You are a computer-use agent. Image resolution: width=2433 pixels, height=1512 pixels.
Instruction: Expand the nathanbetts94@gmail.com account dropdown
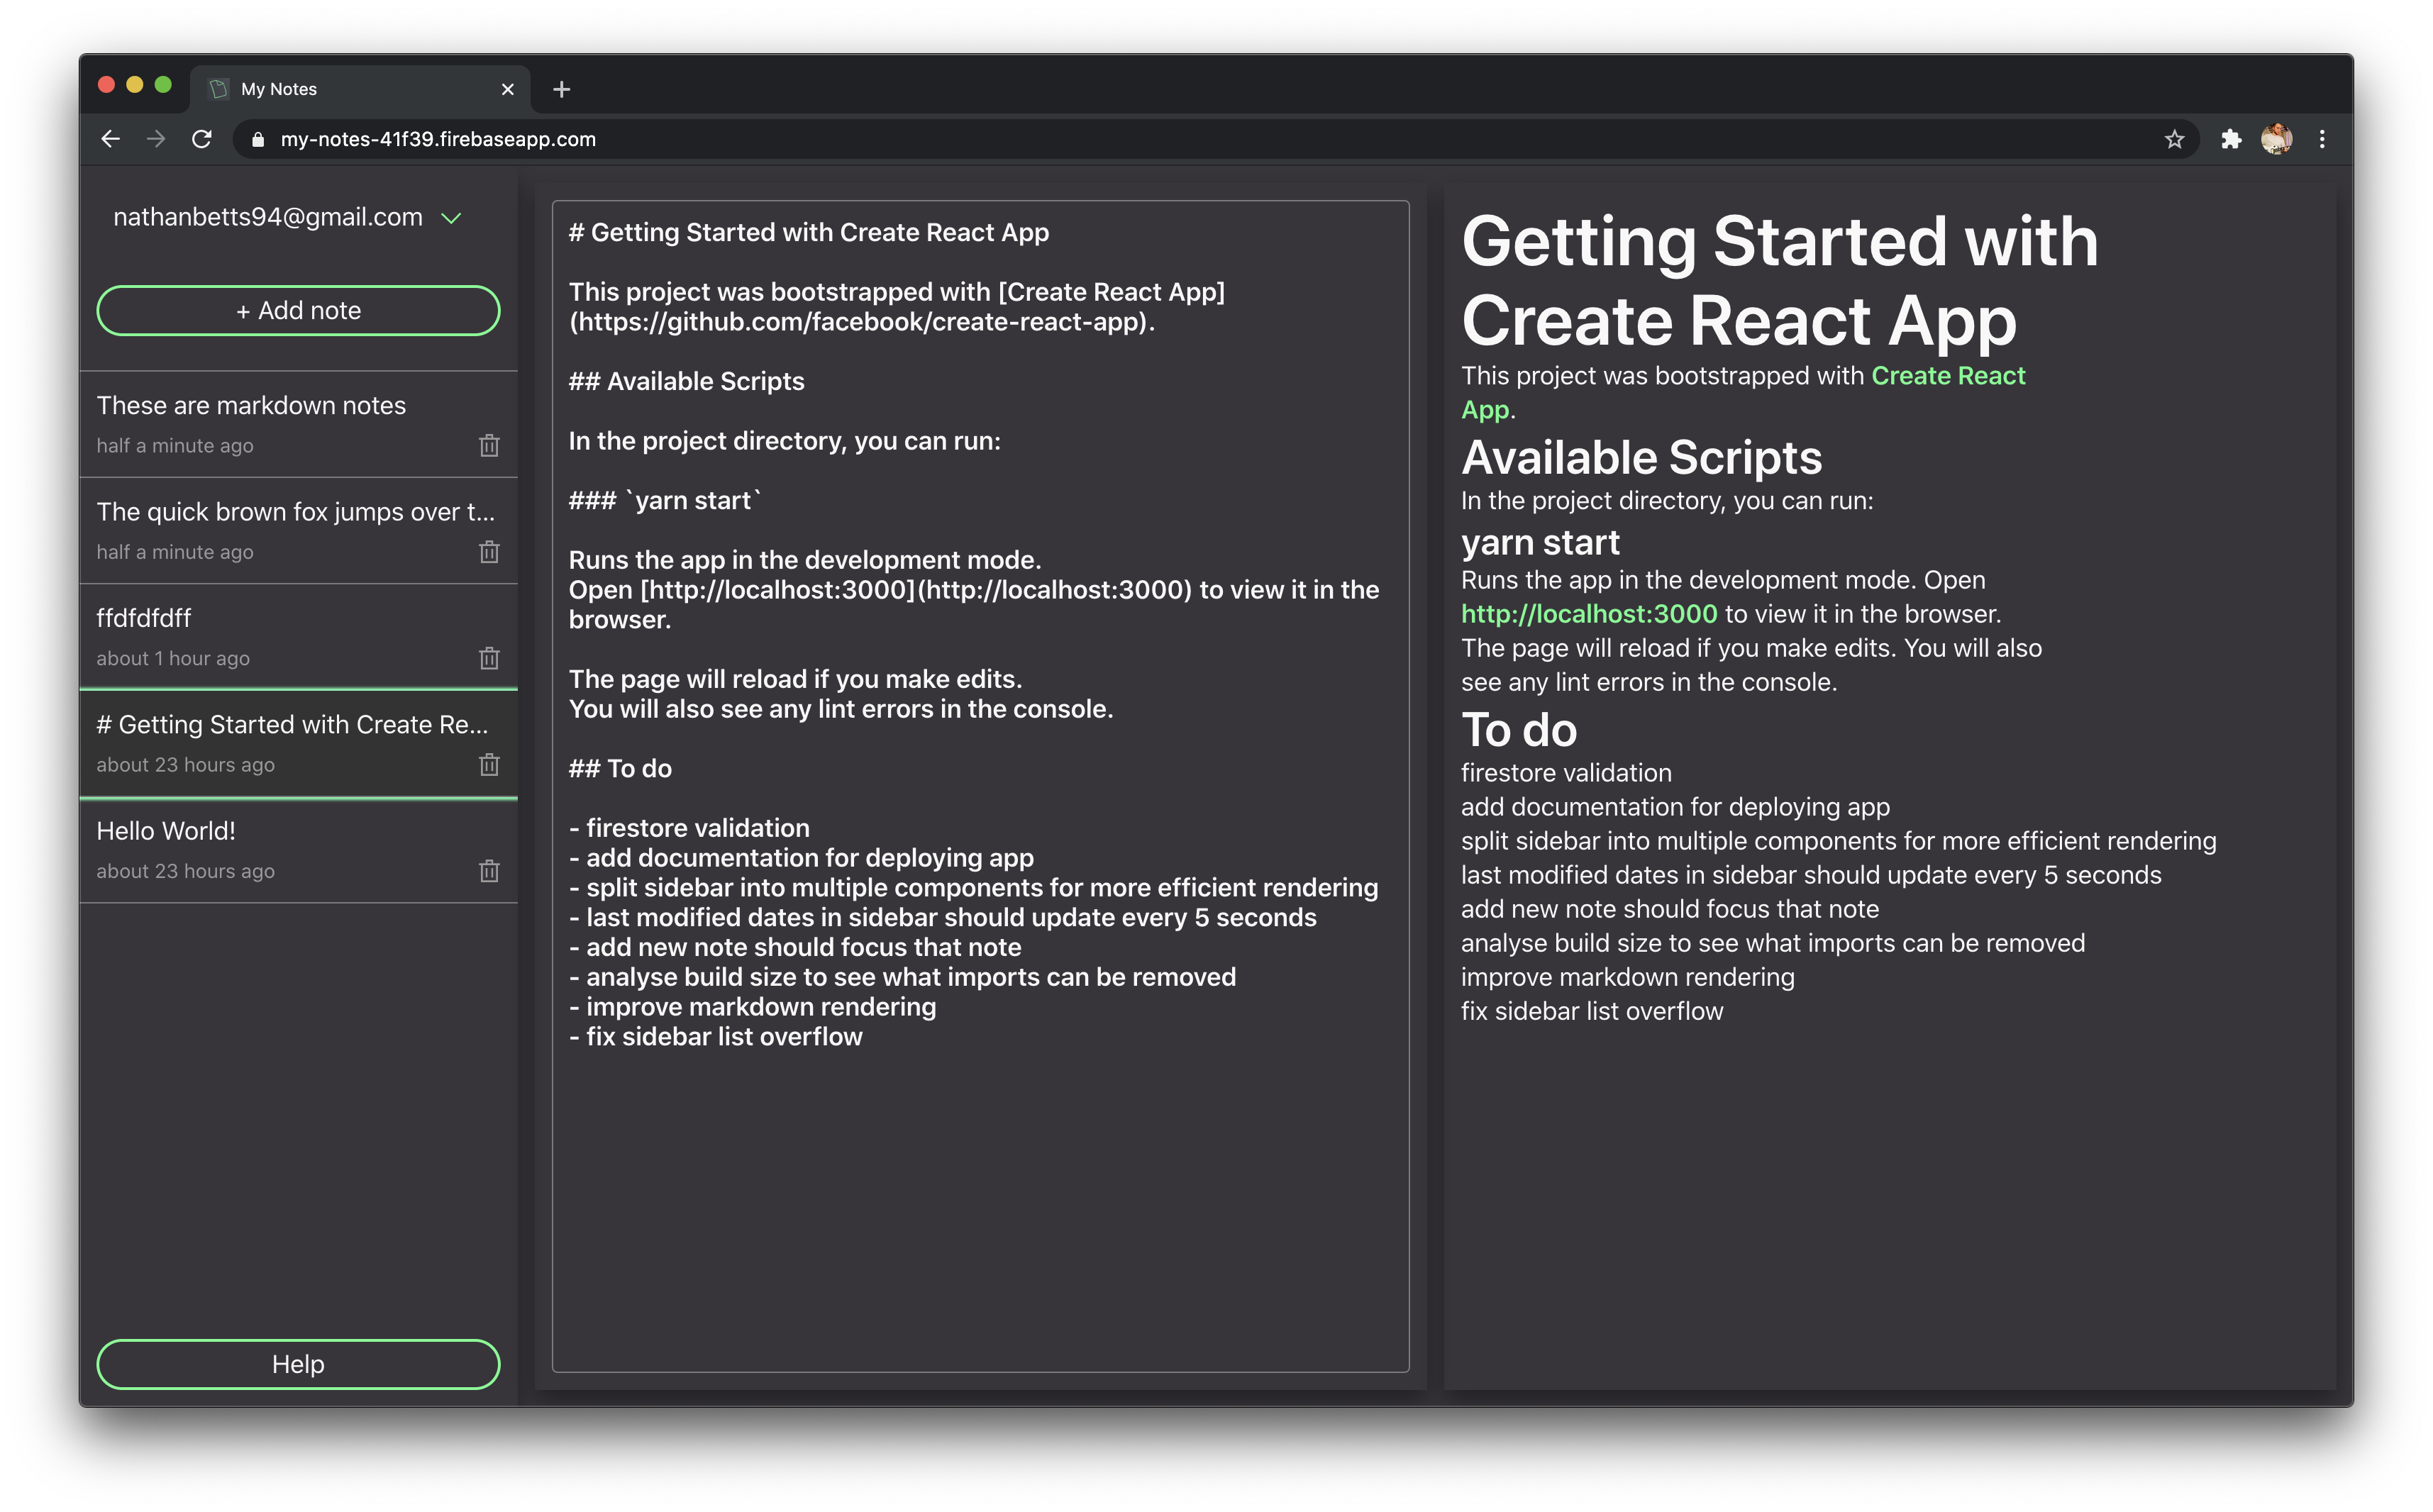pyautogui.click(x=451, y=218)
